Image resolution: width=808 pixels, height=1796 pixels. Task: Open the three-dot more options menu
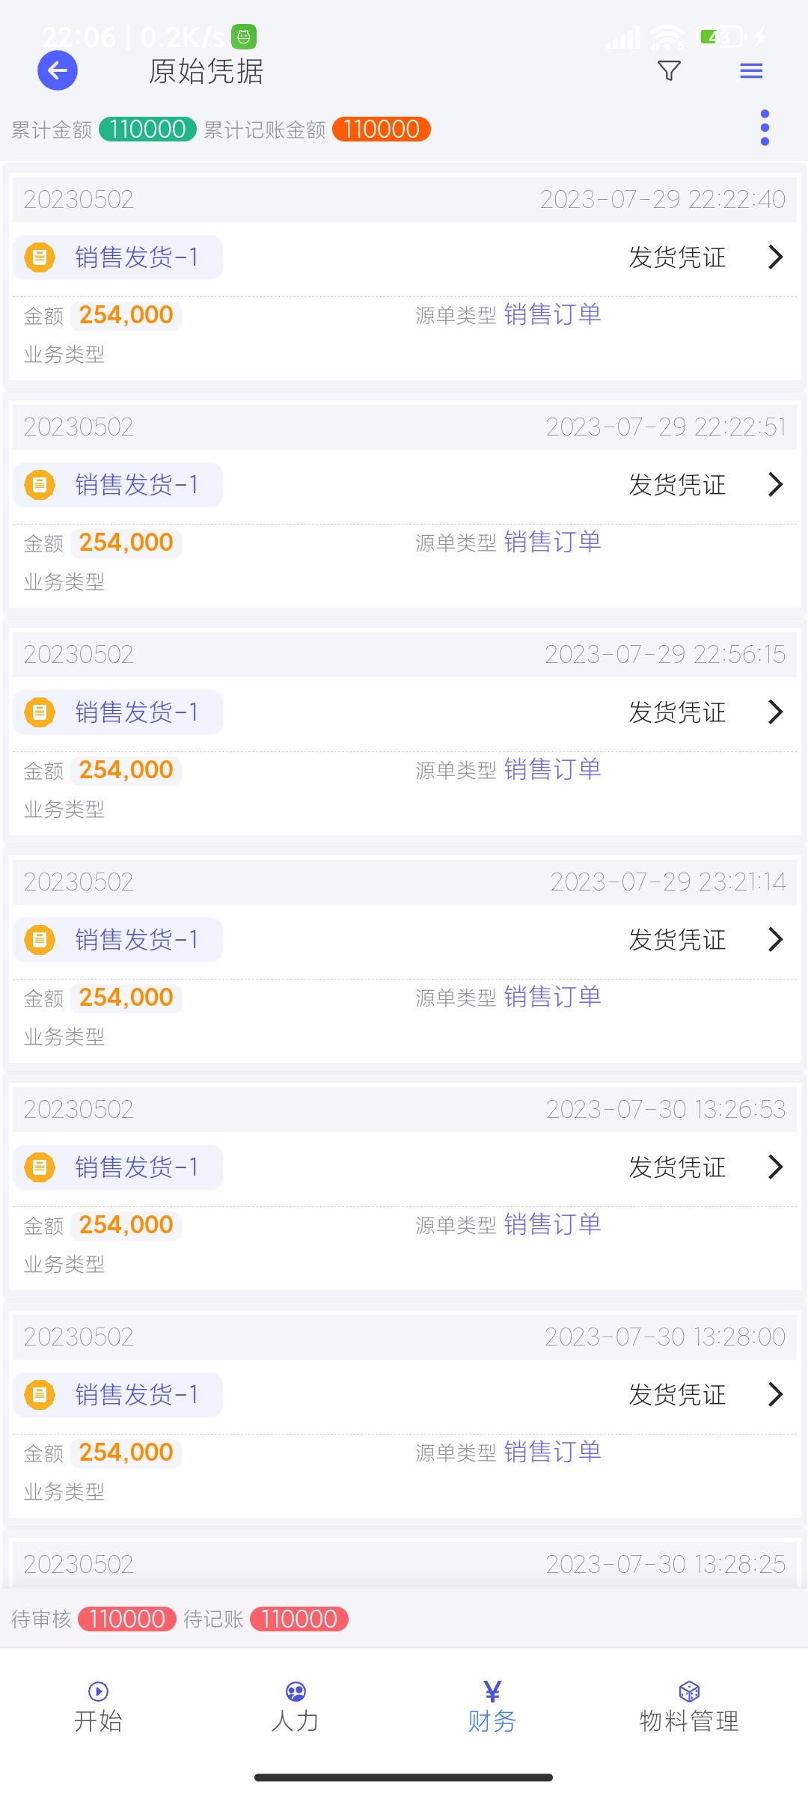(764, 128)
